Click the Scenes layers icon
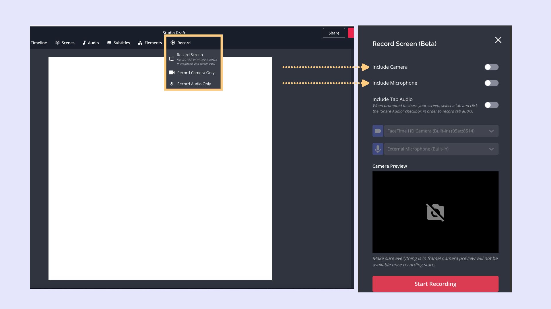Viewport: 551px width, 309px height. pyautogui.click(x=57, y=43)
